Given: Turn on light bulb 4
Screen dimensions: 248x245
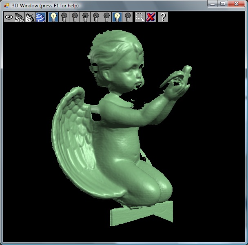Looking at the screenshot, I should pos(85,17).
